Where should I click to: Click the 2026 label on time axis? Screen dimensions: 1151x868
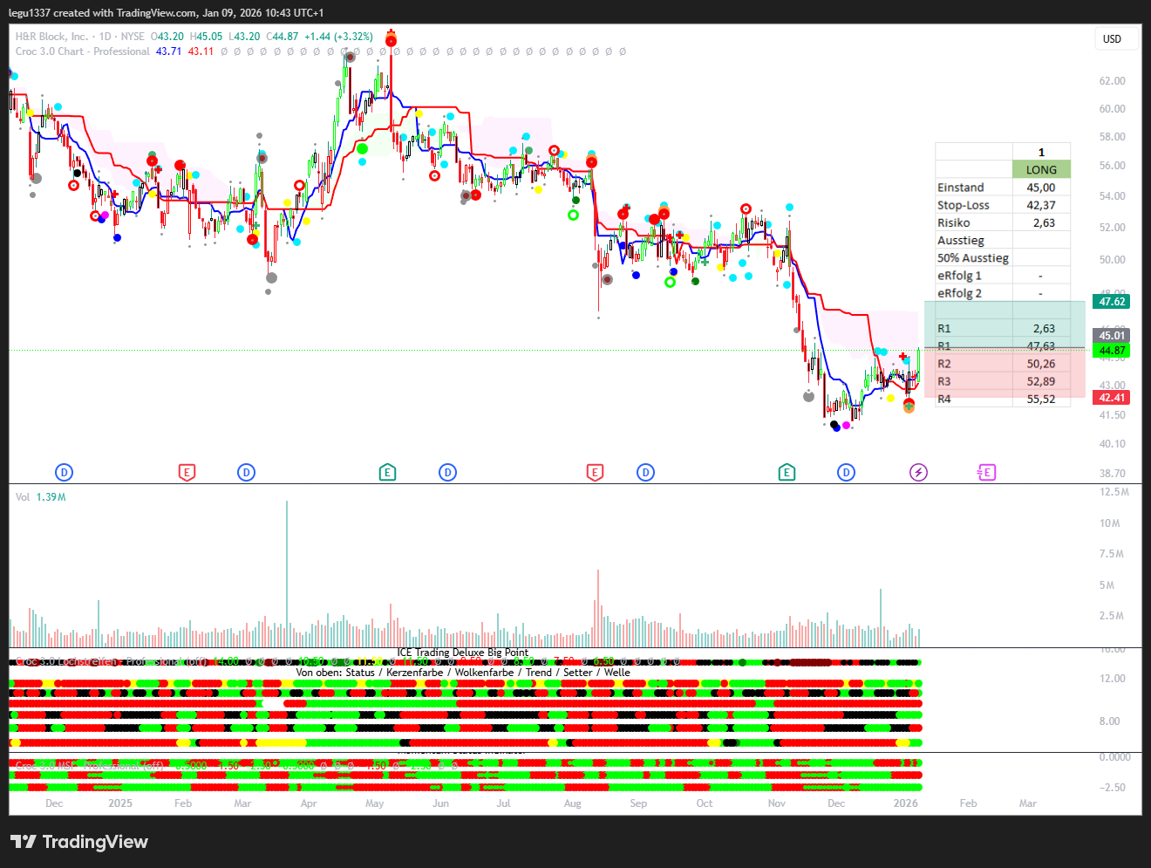point(905,803)
